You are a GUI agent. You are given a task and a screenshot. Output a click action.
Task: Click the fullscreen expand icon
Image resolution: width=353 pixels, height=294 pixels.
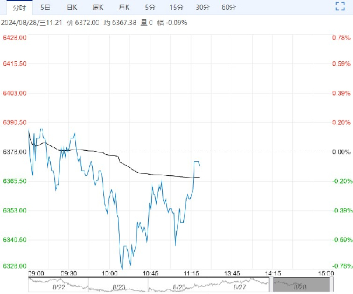pos(341,7)
